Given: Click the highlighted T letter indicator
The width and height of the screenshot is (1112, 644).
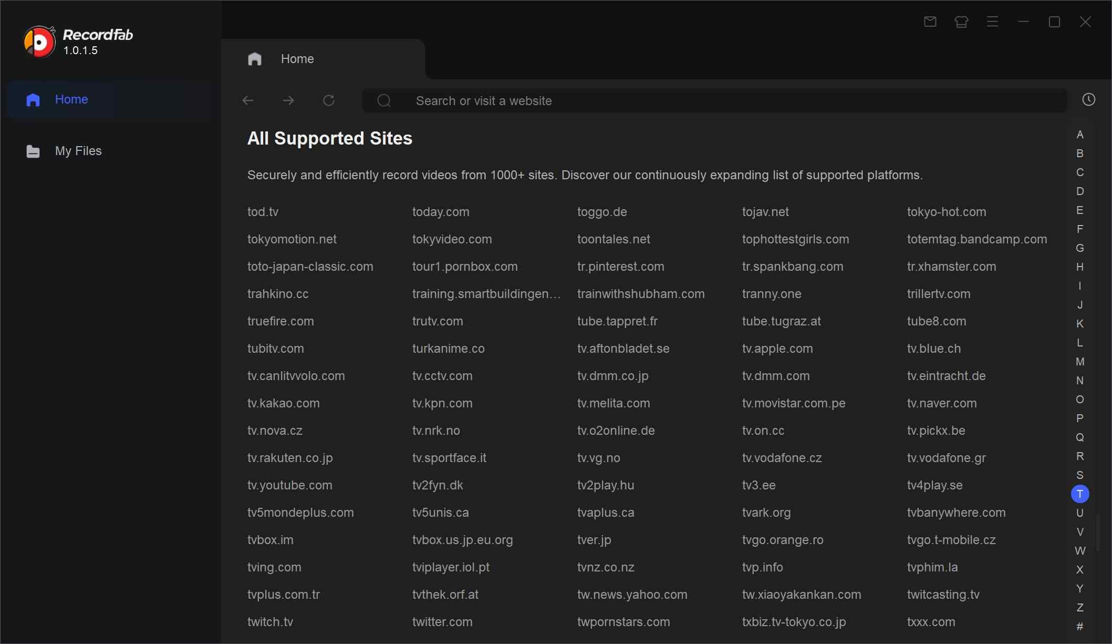Looking at the screenshot, I should click(x=1080, y=494).
